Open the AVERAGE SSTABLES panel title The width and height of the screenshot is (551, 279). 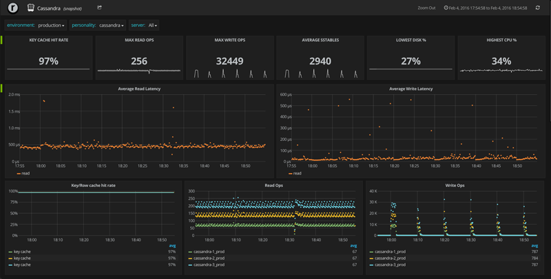(320, 40)
